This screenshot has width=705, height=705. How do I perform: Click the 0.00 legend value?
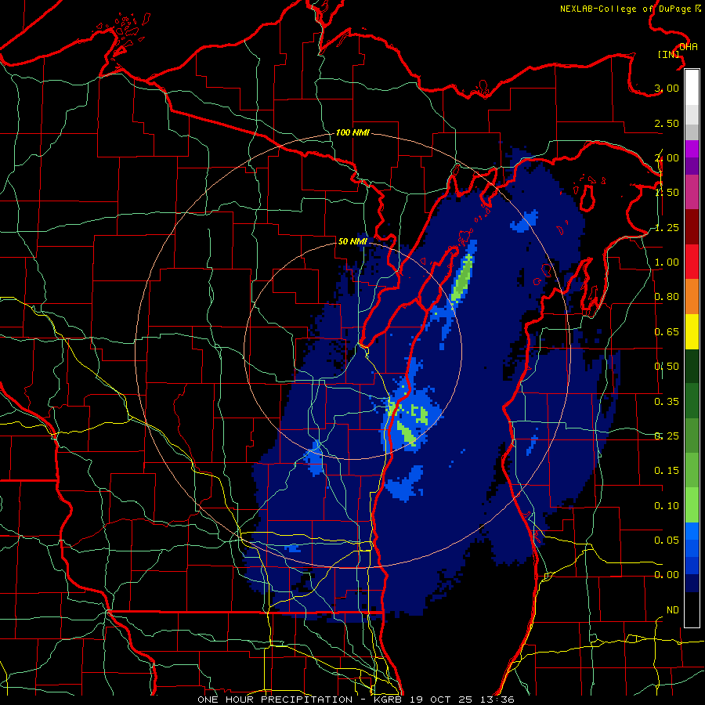(667, 575)
